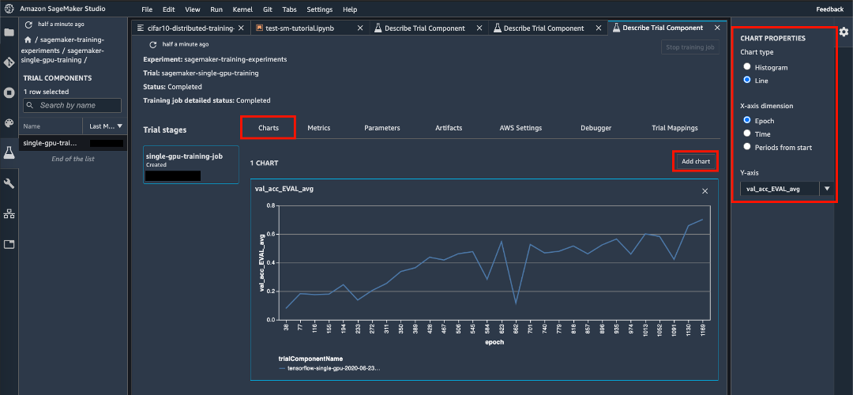Close the val_acc_EVAL_avg chart with X
853x395 pixels.
[x=705, y=191]
